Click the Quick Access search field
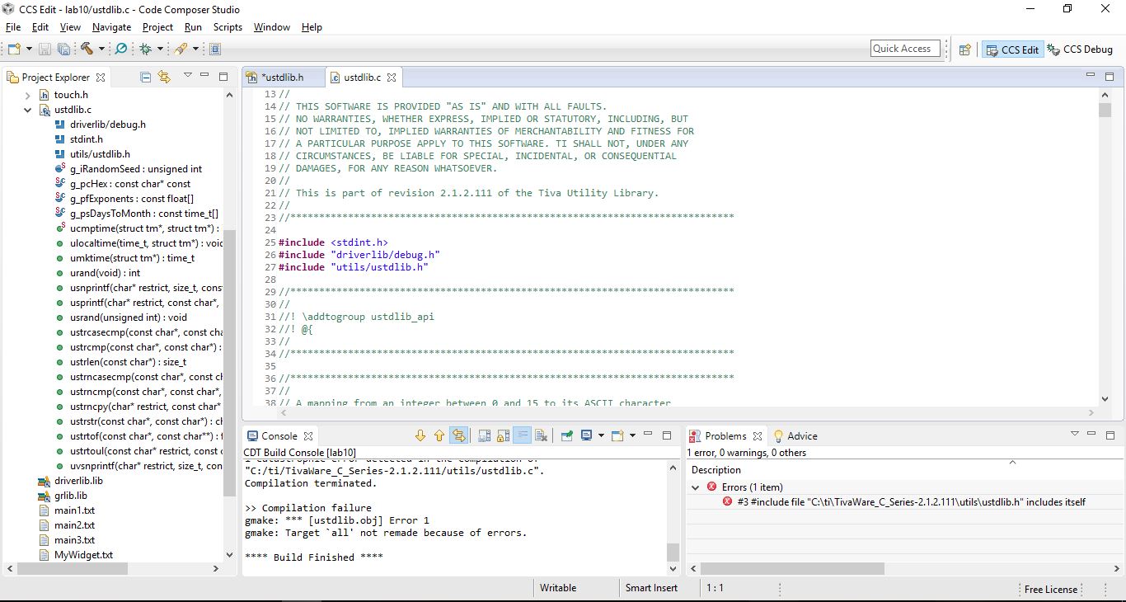Image resolution: width=1126 pixels, height=602 pixels. [905, 49]
